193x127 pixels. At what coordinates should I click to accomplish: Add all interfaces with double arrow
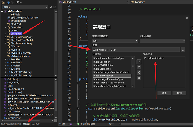(139, 67)
